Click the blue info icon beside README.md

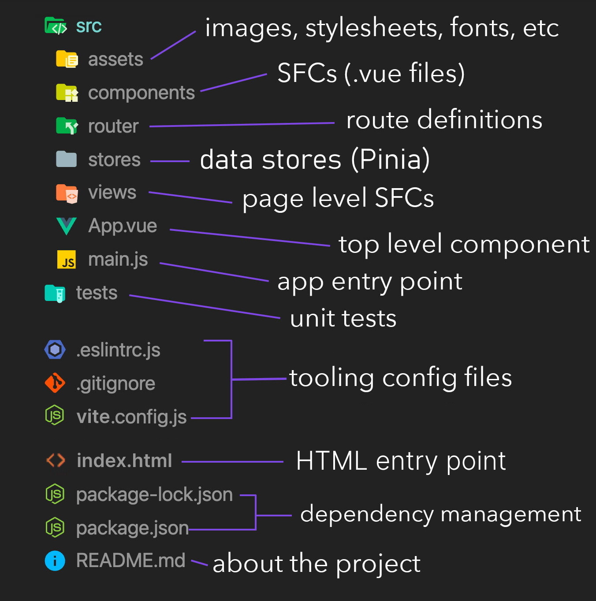point(55,561)
